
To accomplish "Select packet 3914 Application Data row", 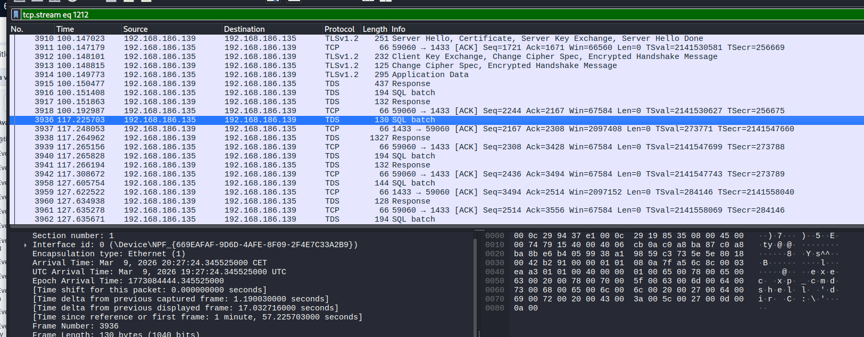I will click(437, 75).
